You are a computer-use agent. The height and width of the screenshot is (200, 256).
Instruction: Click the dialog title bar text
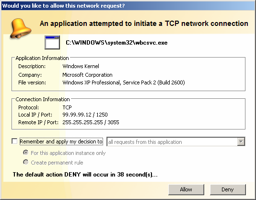[x=63, y=6]
